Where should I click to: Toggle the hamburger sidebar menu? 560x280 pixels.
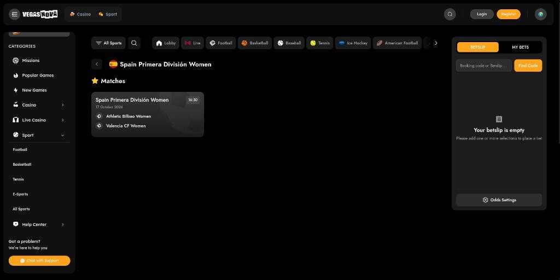(x=14, y=14)
